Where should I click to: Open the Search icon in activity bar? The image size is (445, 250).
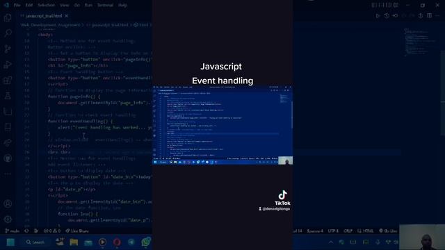(x=8, y=33)
